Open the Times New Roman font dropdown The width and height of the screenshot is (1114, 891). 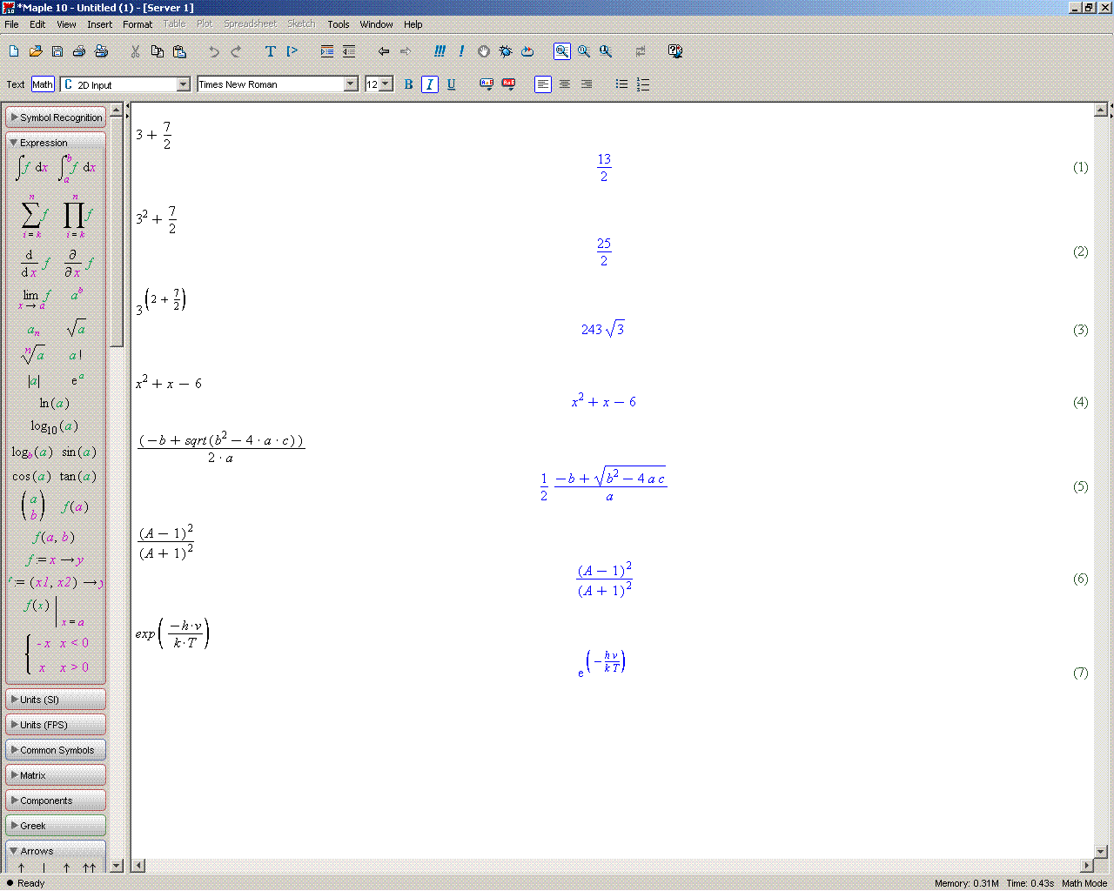[351, 84]
